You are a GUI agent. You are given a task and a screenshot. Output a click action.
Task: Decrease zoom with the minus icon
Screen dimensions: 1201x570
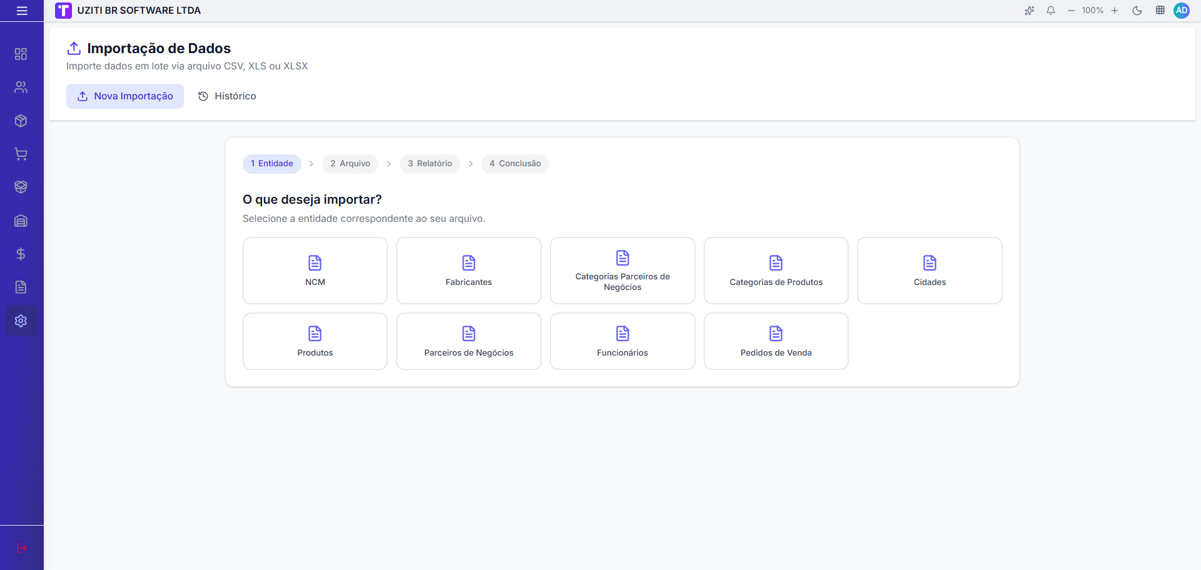(1071, 11)
